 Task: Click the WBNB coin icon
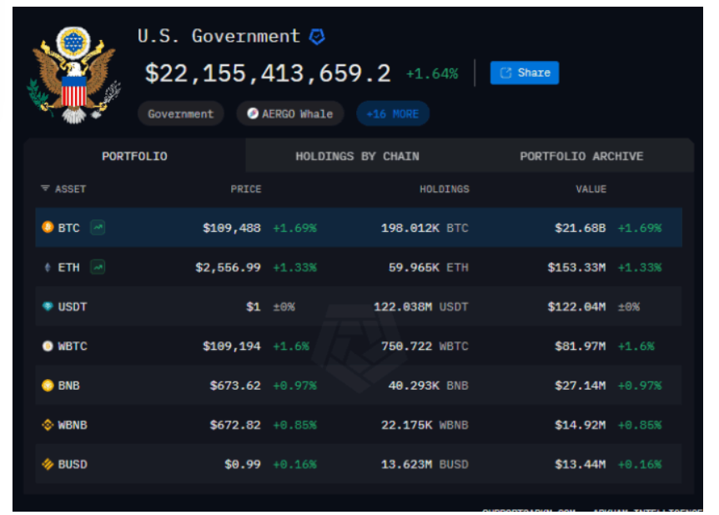(48, 425)
